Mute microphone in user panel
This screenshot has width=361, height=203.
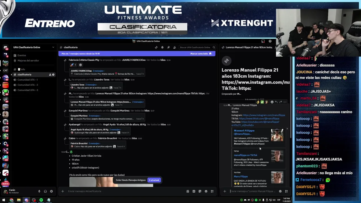pos(39,191)
